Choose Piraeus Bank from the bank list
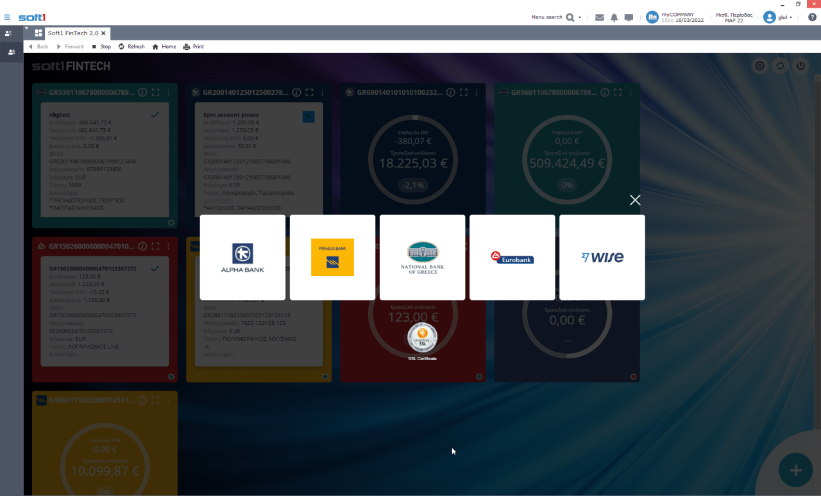The width and height of the screenshot is (821, 496). [x=332, y=257]
